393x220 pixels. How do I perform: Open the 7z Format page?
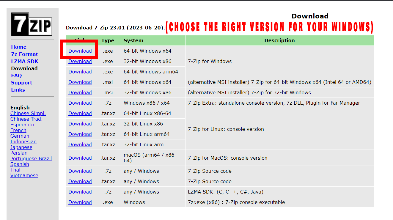click(24, 54)
